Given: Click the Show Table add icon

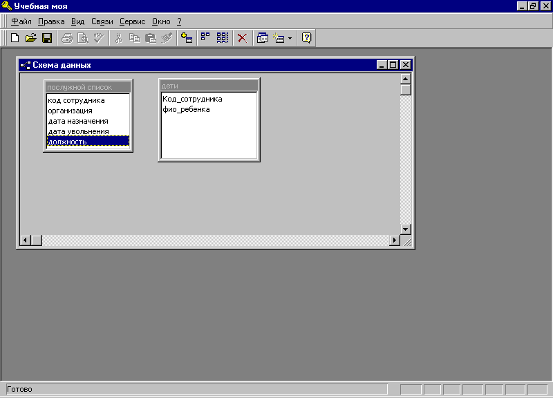Looking at the screenshot, I should (x=186, y=38).
